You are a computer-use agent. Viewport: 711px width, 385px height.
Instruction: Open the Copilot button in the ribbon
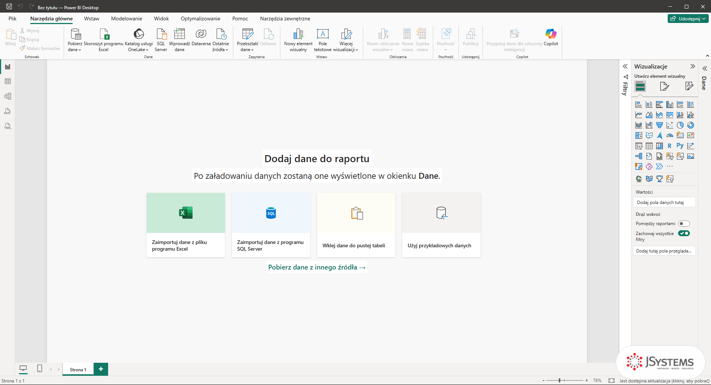551,37
